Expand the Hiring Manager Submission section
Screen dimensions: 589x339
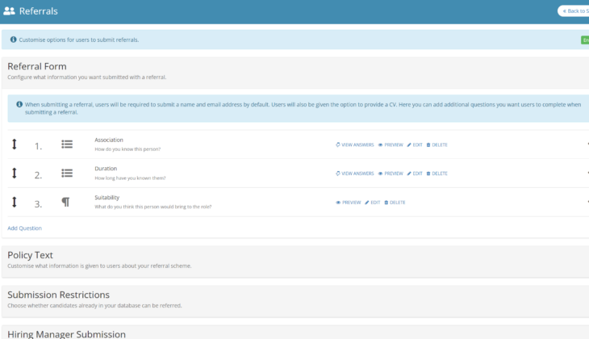66,333
